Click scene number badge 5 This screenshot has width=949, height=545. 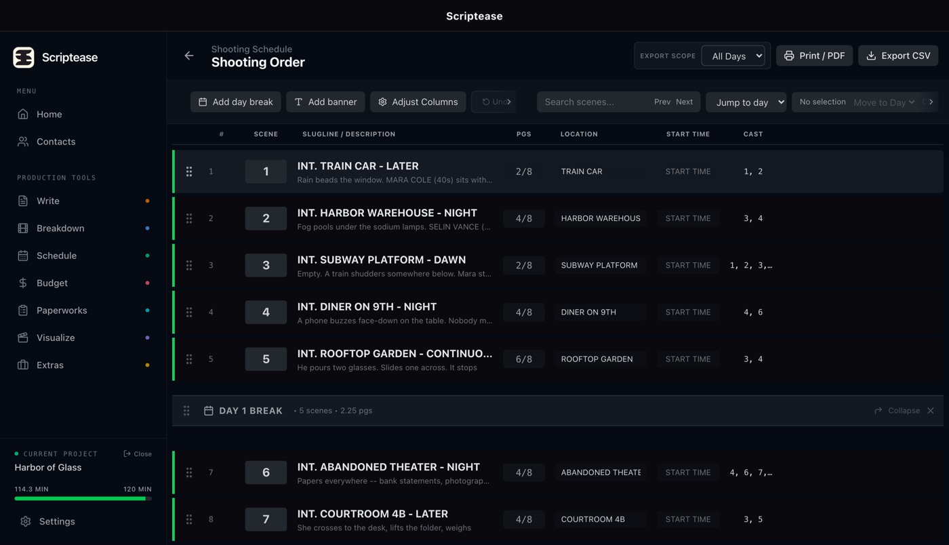tap(266, 359)
